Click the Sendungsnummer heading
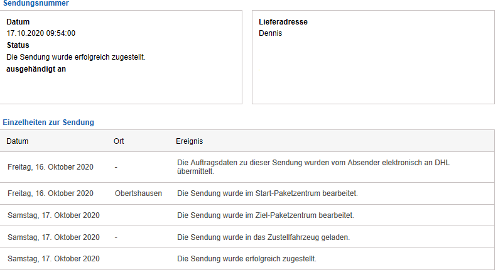 pyautogui.click(x=36, y=4)
